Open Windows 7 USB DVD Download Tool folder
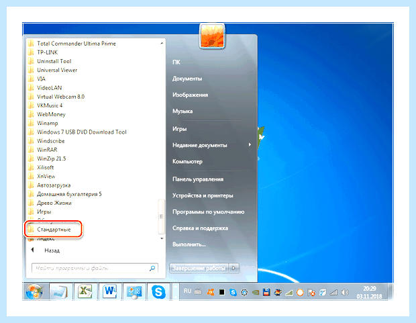Image resolution: width=416 pixels, height=323 pixels. pos(81,132)
